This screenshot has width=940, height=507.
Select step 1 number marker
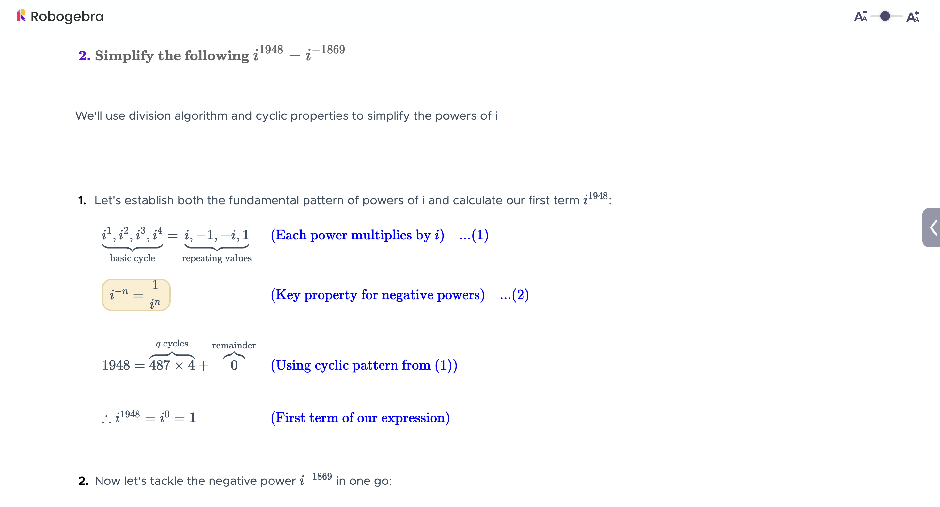[x=82, y=200]
